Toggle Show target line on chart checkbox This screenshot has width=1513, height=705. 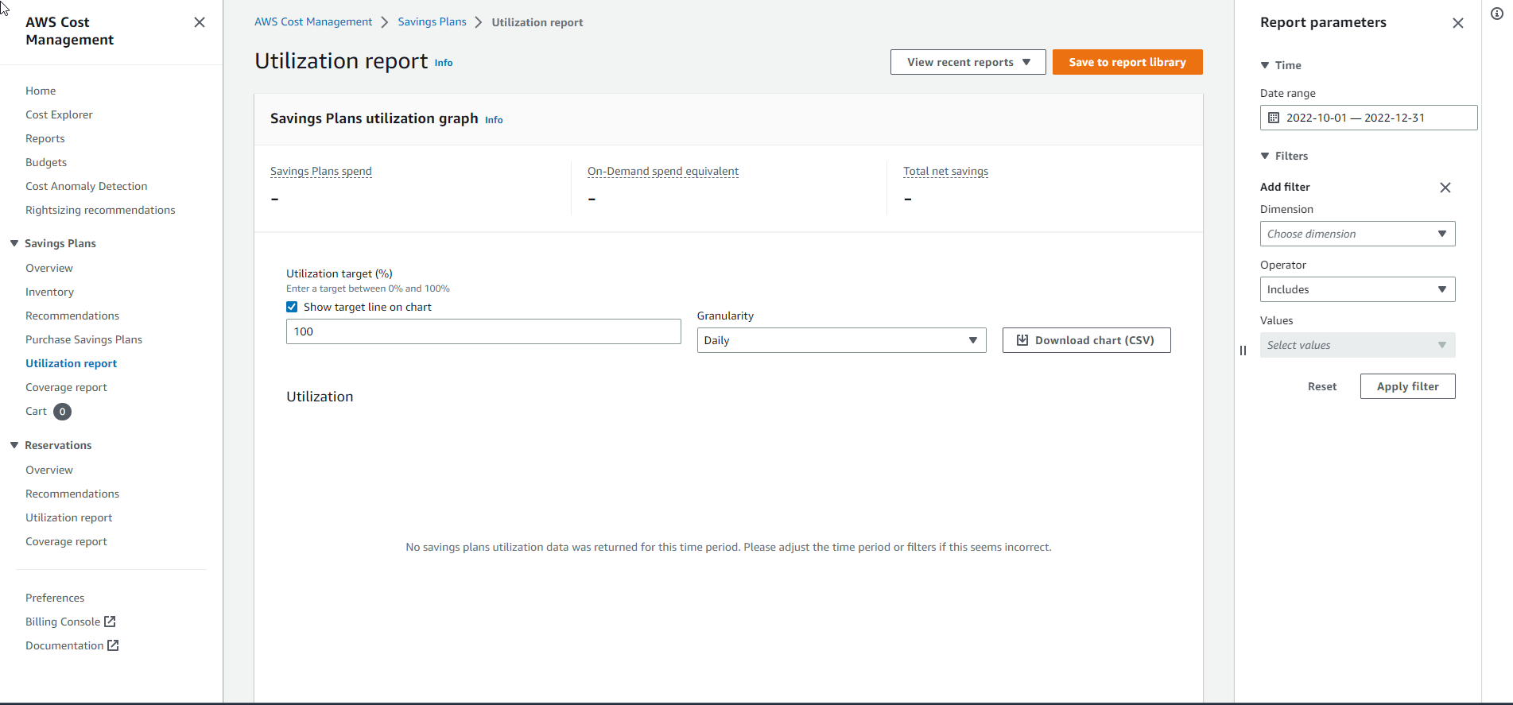pos(292,307)
